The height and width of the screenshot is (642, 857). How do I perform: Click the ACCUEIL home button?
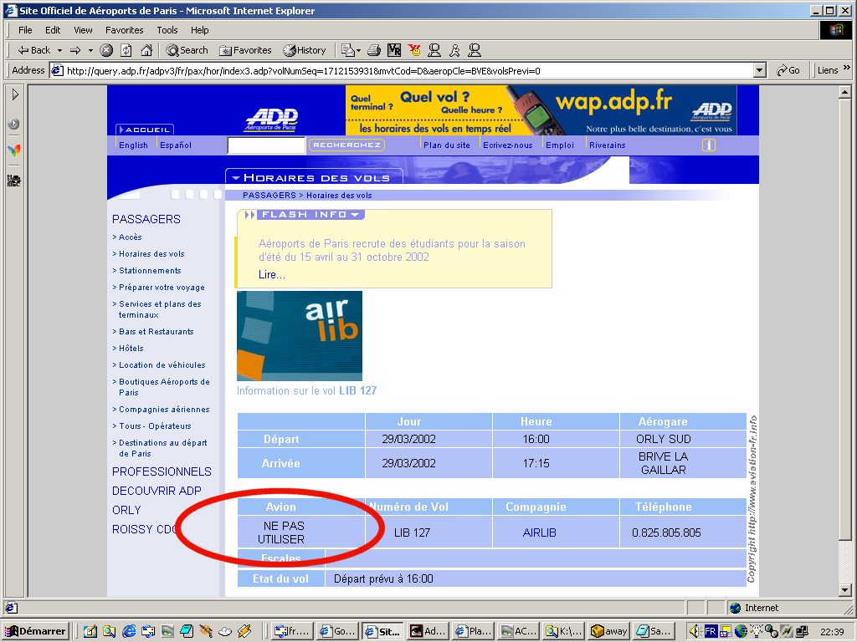pos(145,130)
